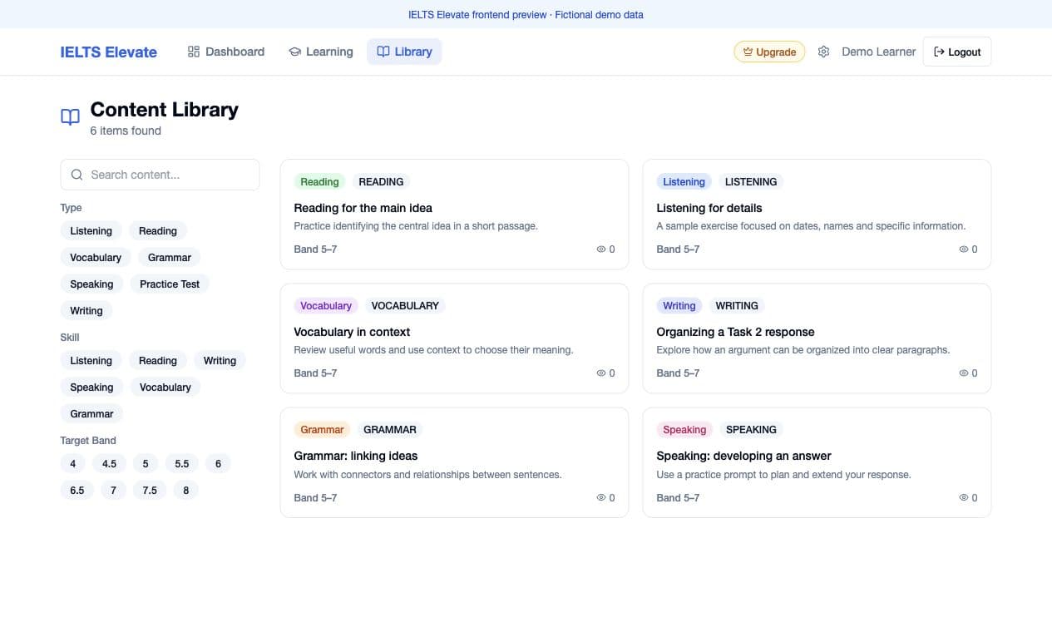Click the "6 items found" text

pos(126,131)
